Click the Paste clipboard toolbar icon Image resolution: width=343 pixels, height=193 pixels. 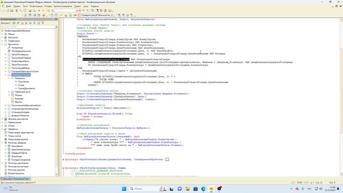click(25, 11)
